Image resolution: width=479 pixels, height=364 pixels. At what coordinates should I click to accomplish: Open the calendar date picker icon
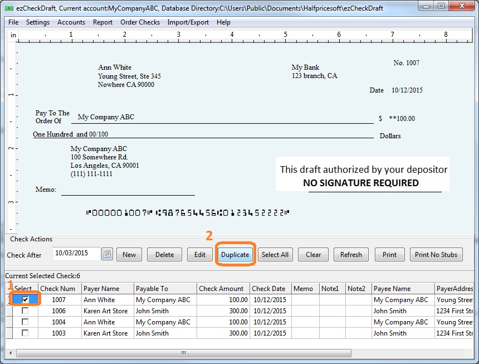[x=107, y=254]
